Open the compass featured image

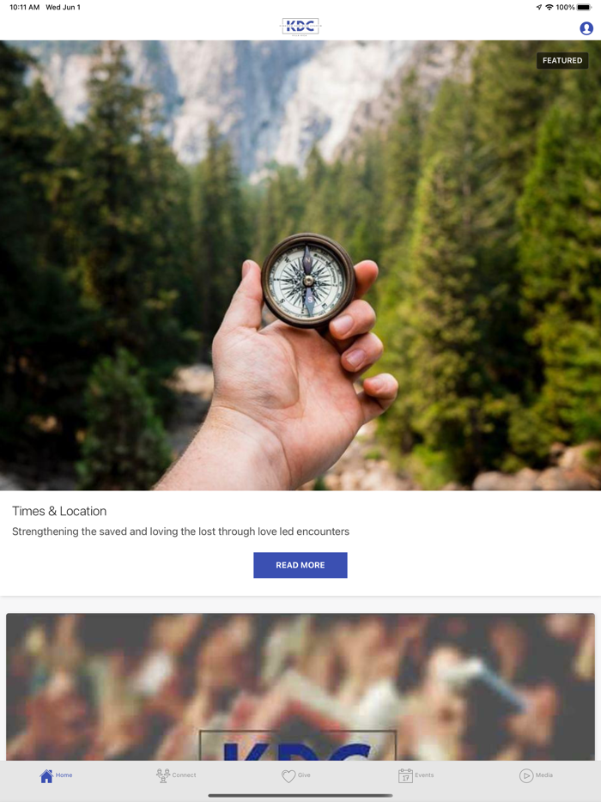pos(300,265)
